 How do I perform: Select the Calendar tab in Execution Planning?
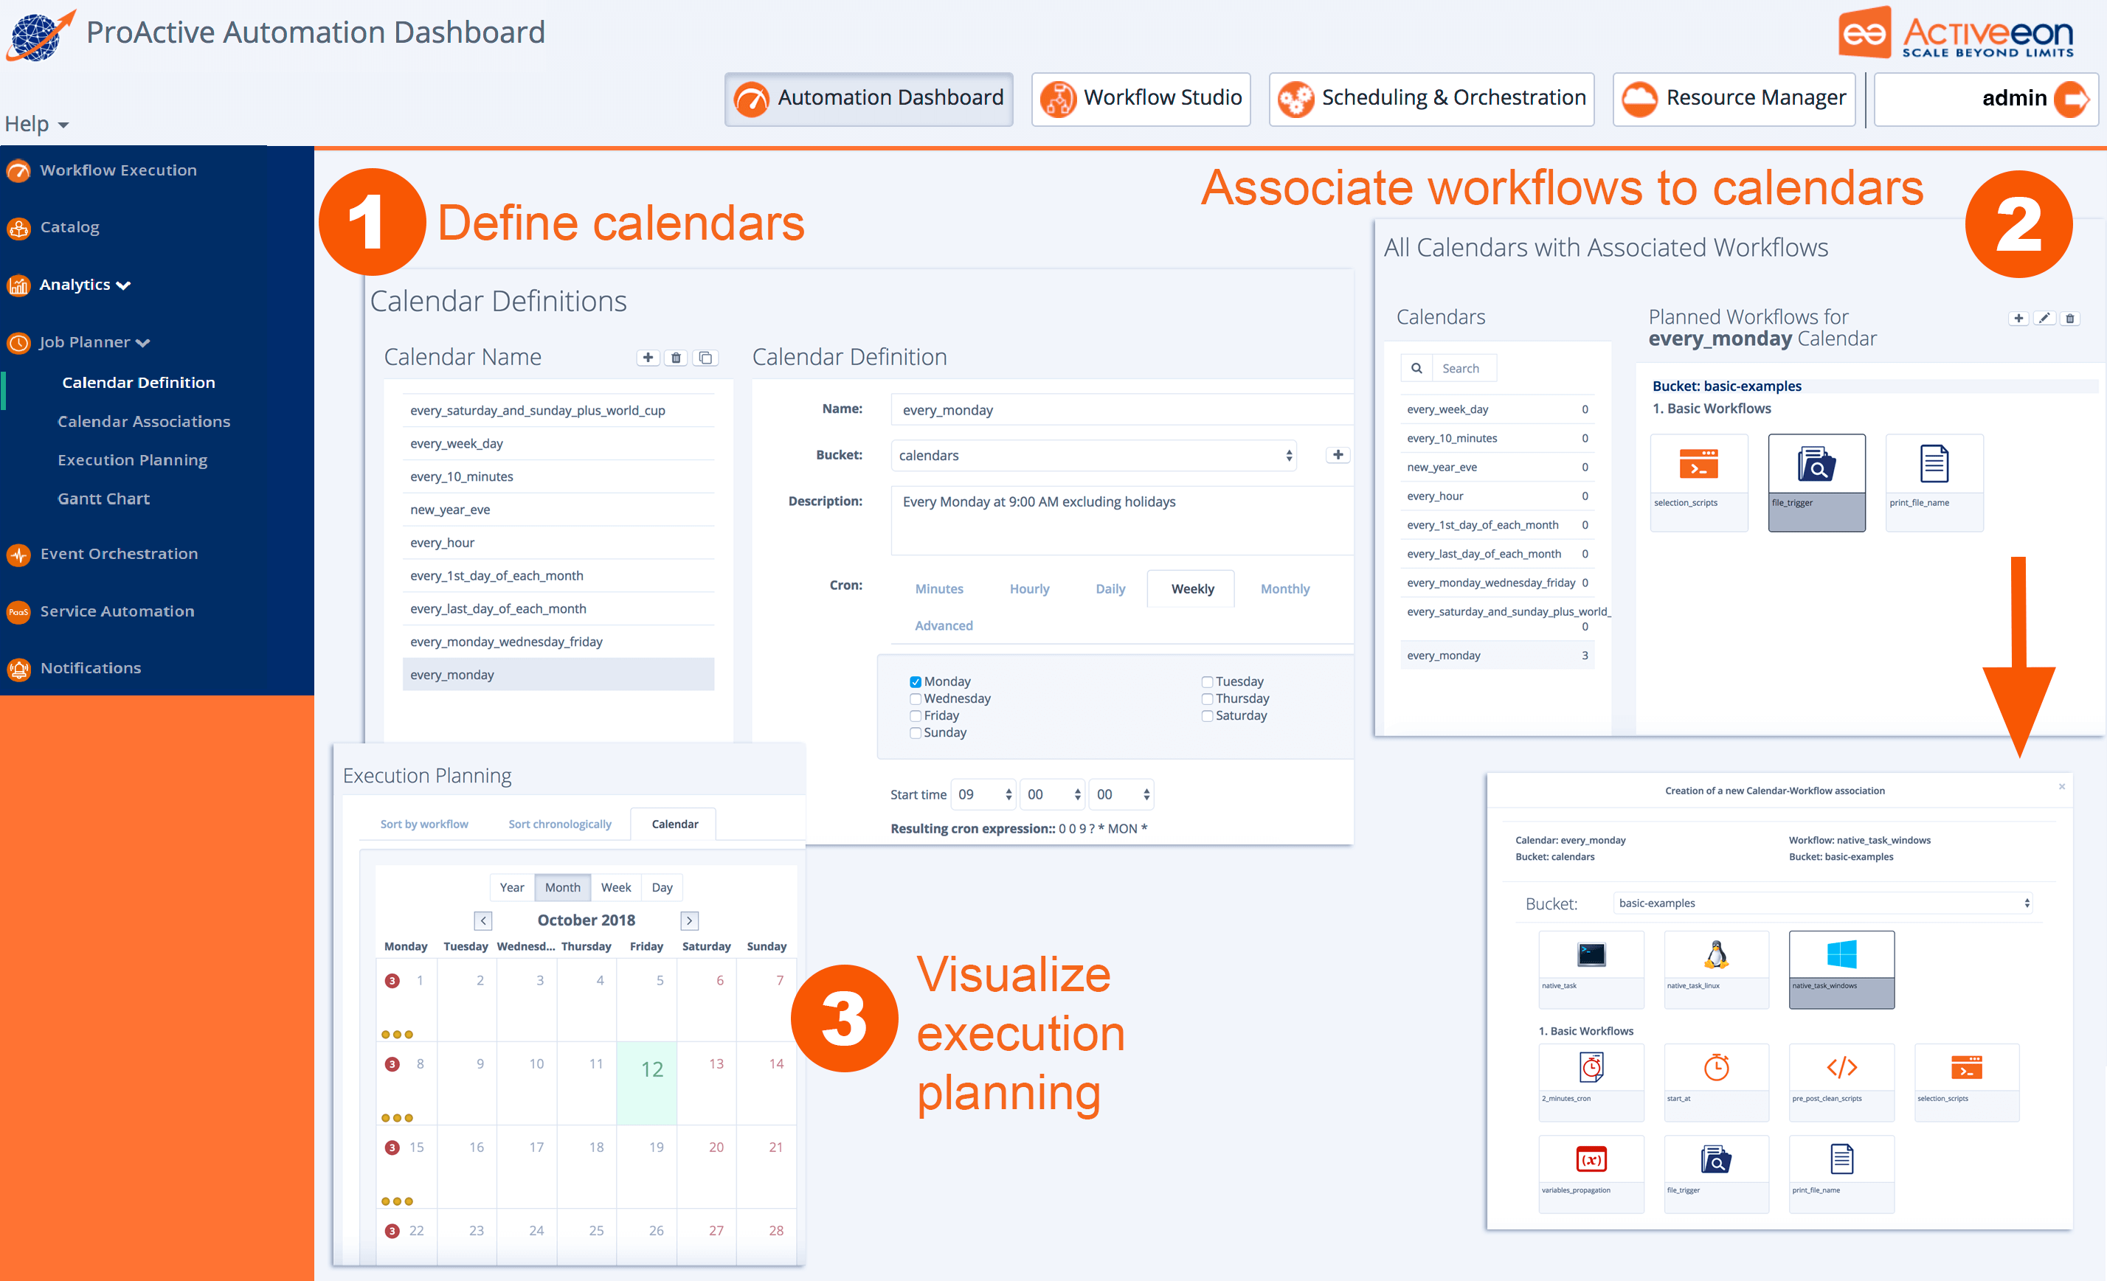pos(675,824)
